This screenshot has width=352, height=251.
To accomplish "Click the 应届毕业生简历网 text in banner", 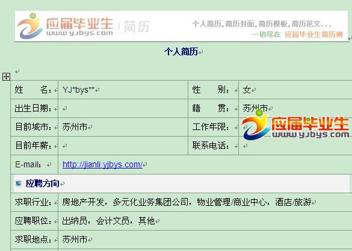I will (x=314, y=34).
